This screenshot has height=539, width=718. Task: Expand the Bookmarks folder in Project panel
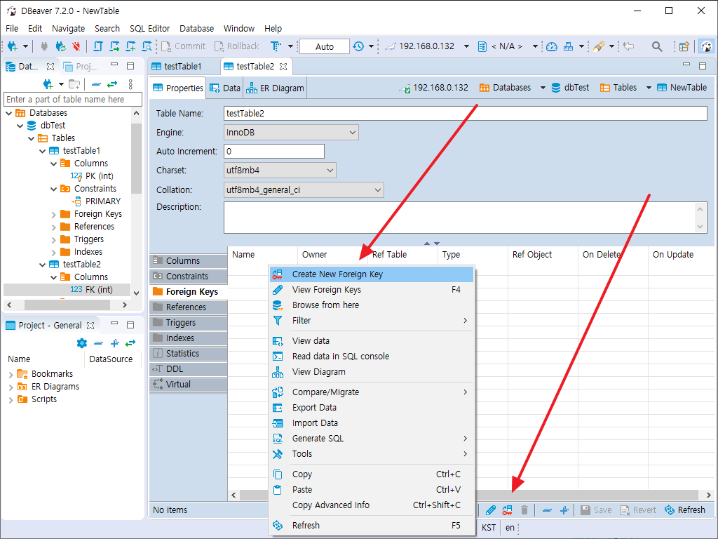tap(11, 375)
